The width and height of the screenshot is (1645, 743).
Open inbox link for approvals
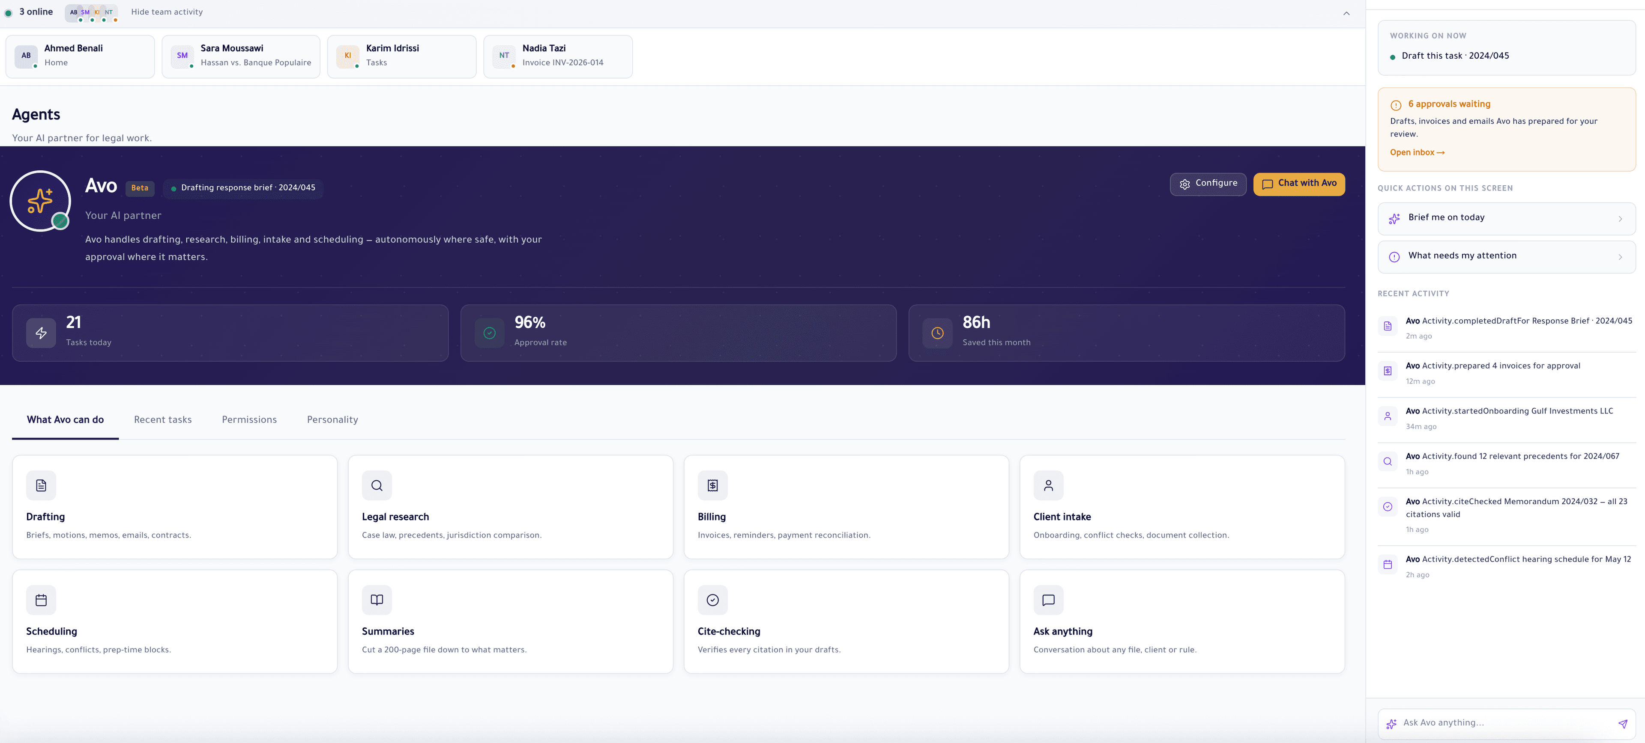click(1417, 152)
